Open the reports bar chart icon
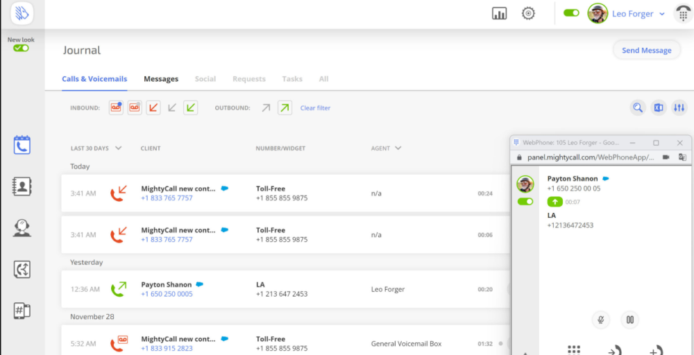Viewport: 694px width, 355px height. [499, 14]
